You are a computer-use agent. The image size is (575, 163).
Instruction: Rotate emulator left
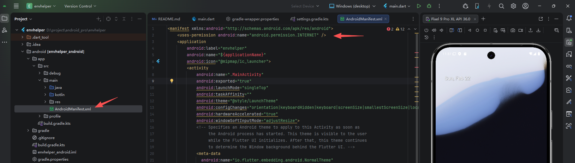coord(452,30)
